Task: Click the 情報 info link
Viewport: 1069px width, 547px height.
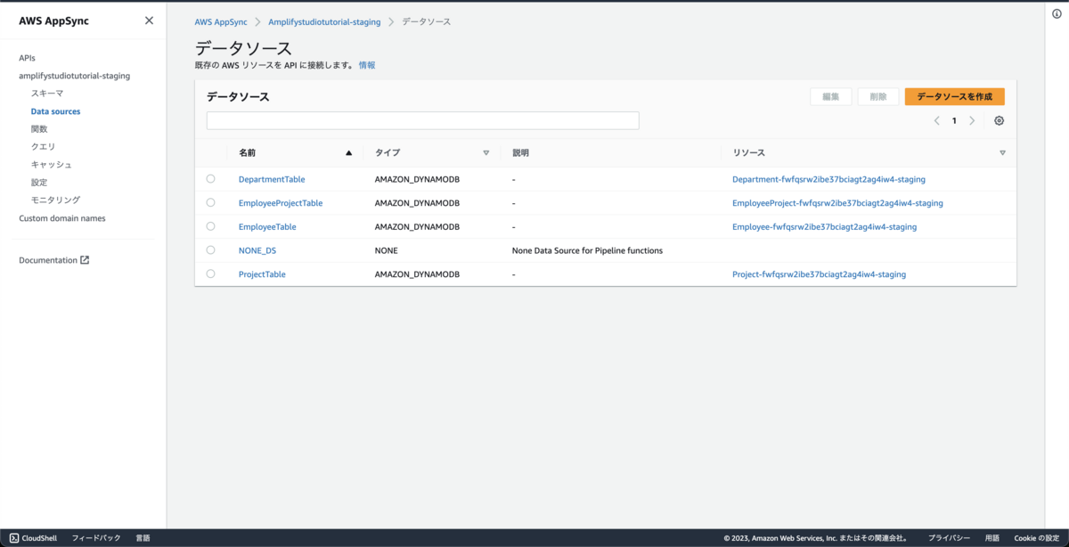Action: pos(367,65)
